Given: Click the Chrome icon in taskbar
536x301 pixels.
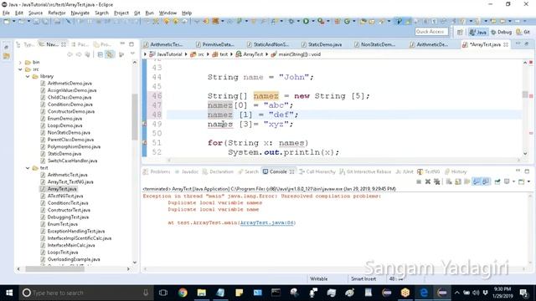Looking at the screenshot, I should point(183,293).
